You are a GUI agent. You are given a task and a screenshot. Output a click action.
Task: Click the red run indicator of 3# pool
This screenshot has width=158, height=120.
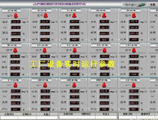[x=74, y=16]
